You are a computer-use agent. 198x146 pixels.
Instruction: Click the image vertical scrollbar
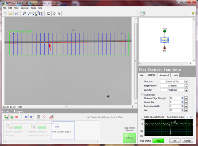point(136,61)
